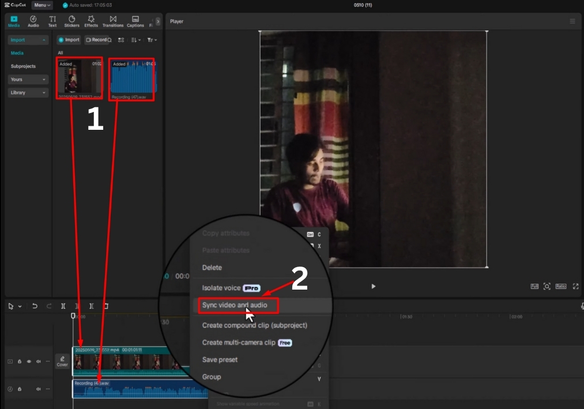The height and width of the screenshot is (409, 584).
Task: Open video track more options
Action: point(48,361)
